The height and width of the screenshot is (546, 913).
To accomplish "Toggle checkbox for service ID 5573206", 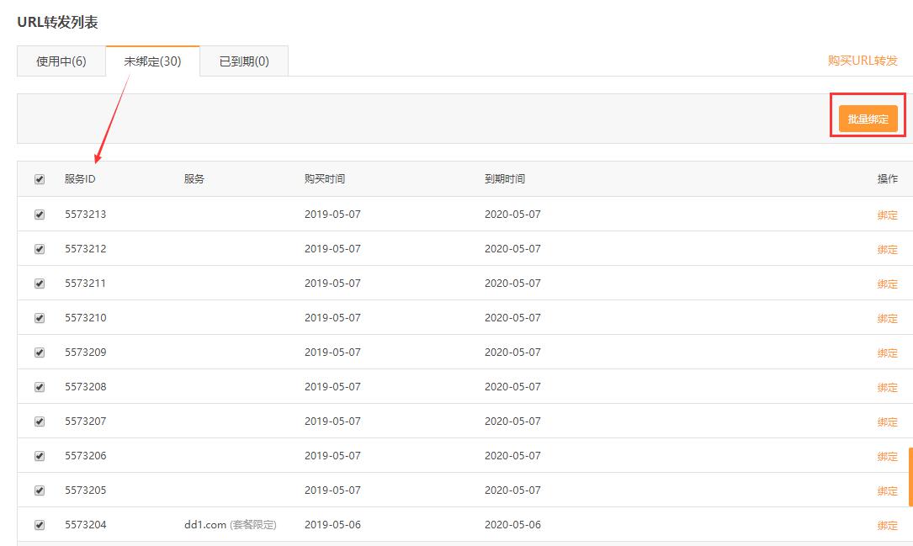I will coord(40,456).
